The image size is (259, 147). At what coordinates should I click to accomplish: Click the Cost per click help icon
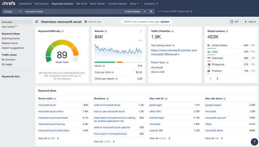pyautogui.click(x=112, y=72)
